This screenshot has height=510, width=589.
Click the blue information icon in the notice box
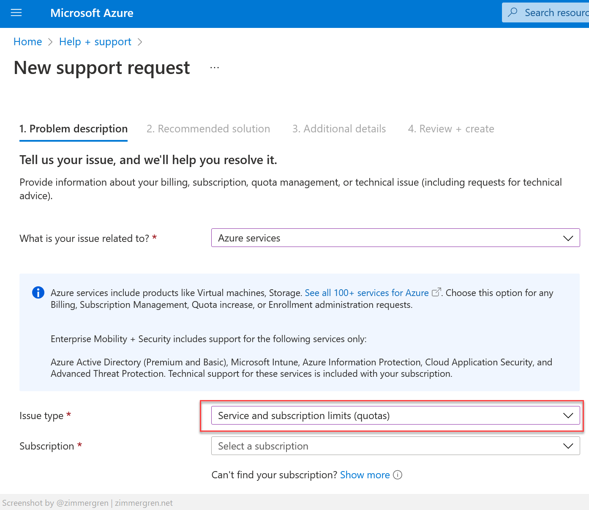tap(38, 292)
